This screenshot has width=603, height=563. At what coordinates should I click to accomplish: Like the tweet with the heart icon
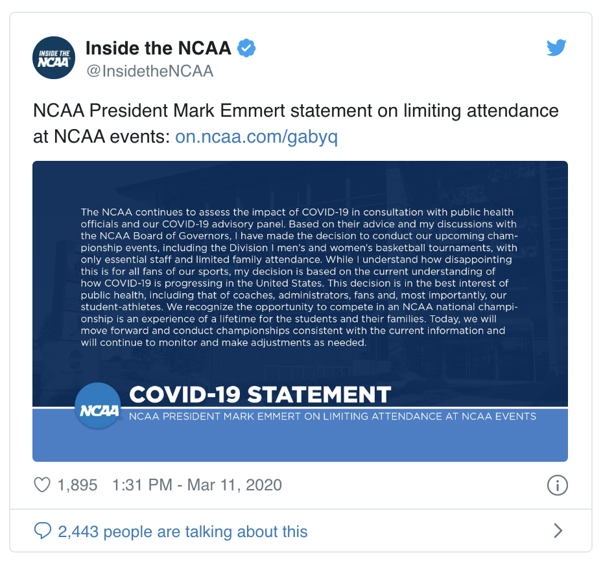click(41, 485)
